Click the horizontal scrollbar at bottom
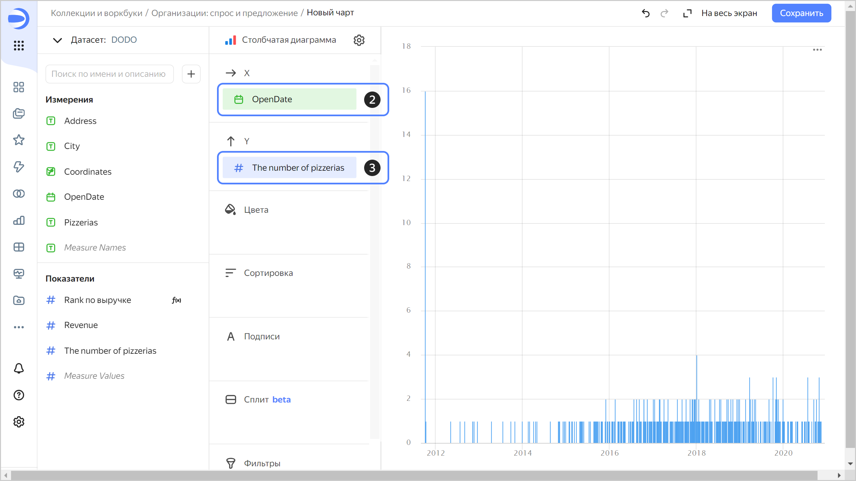 (414, 475)
